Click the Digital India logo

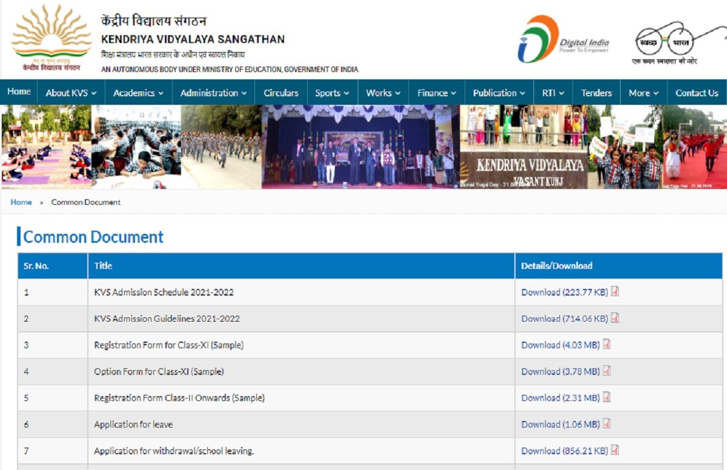point(563,39)
